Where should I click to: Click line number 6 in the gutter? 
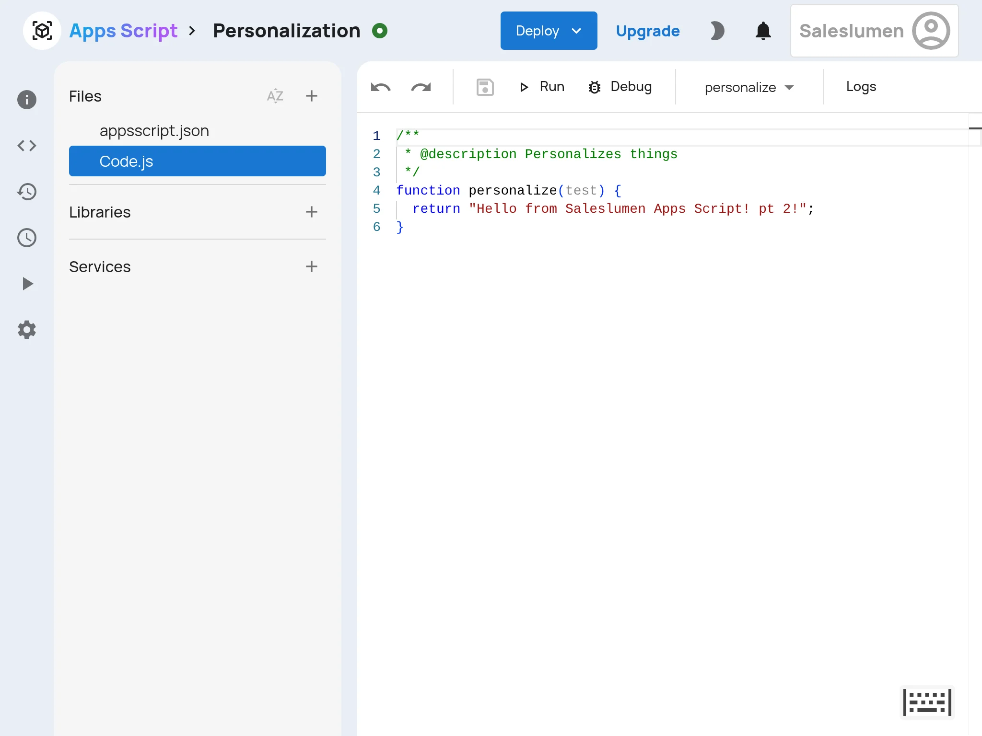point(377,227)
